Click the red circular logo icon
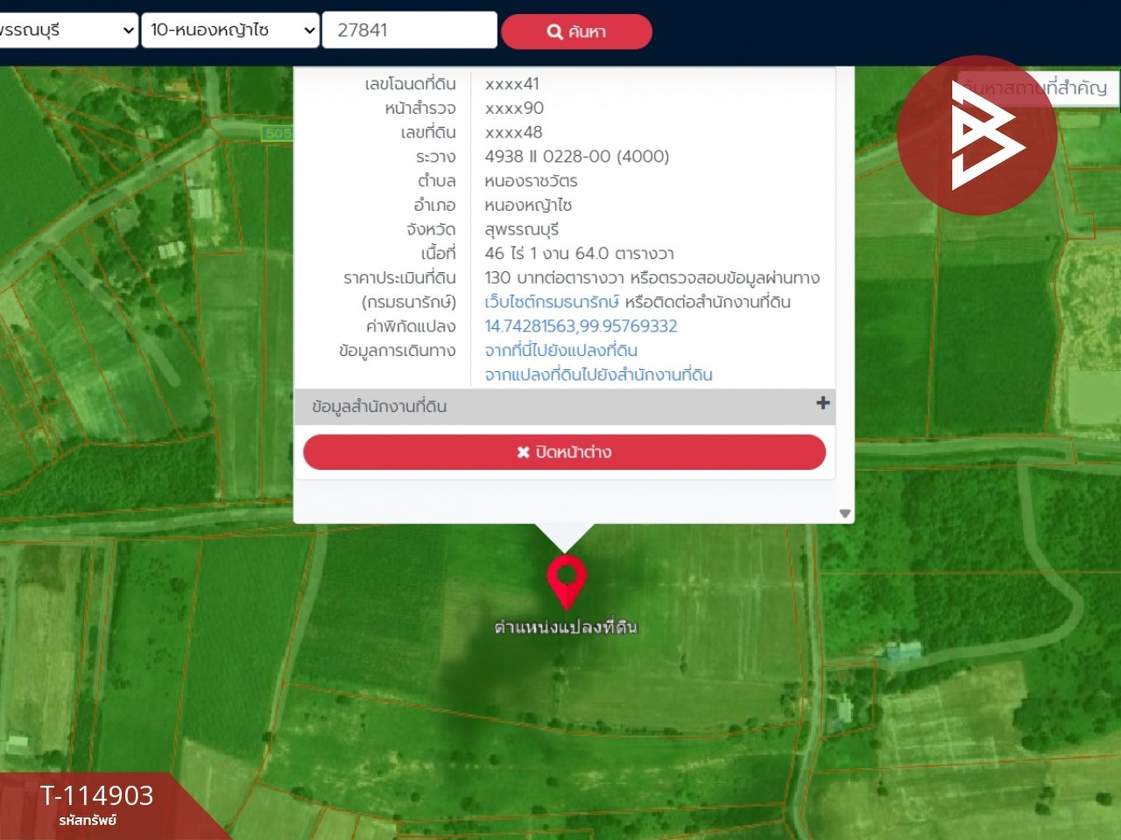The width and height of the screenshot is (1121, 840). click(976, 136)
